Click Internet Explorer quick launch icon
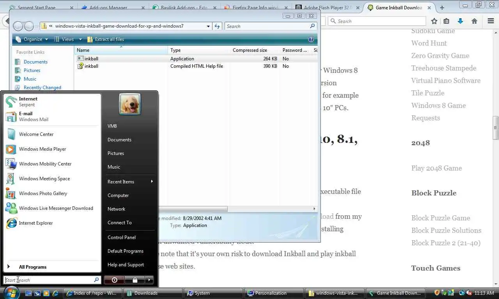 tap(55, 293)
